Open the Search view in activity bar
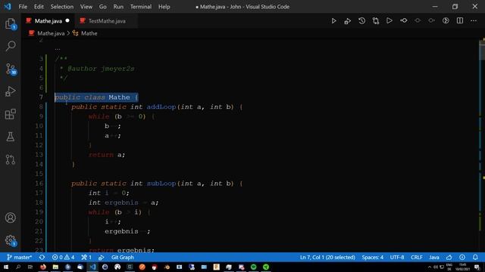 [x=11, y=46]
